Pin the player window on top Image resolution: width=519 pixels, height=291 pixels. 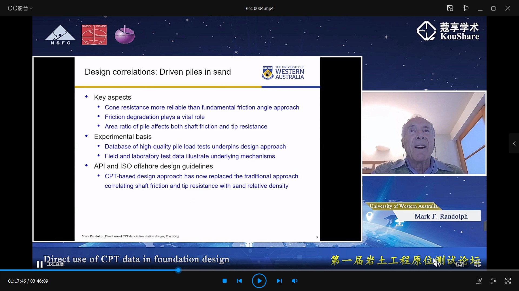(x=465, y=8)
